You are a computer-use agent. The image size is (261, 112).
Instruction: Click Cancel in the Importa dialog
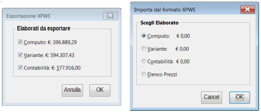(212, 98)
